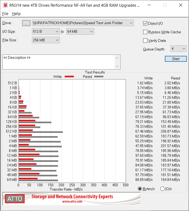Click the 48 MB red write bar

click(x=29, y=174)
